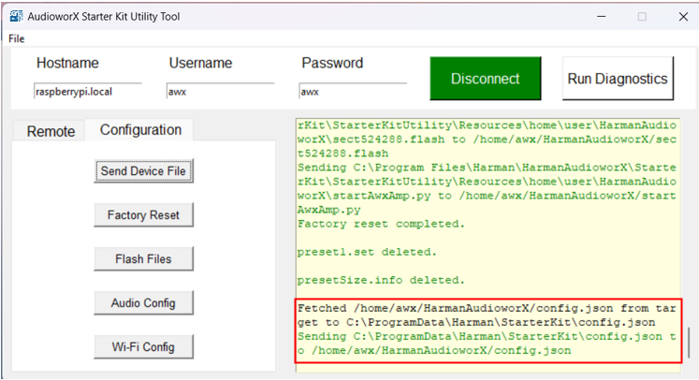
Task: Click into the Password input field
Action: 353,92
